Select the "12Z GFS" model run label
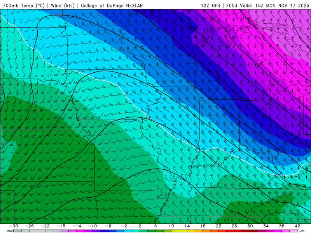The height and width of the screenshot is (233, 311). point(210,5)
